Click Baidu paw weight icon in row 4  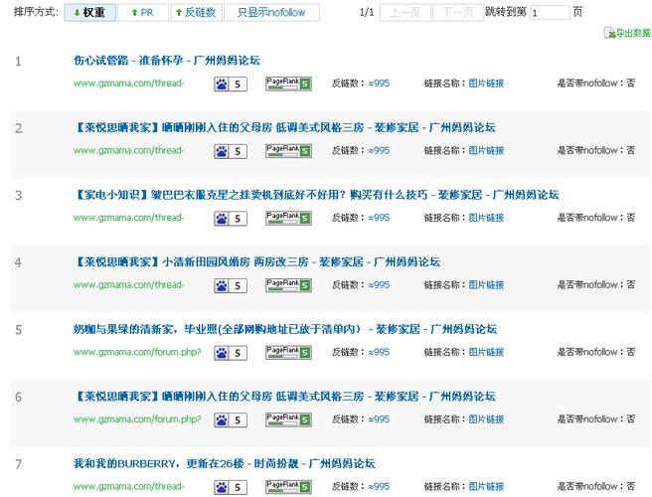tap(231, 285)
